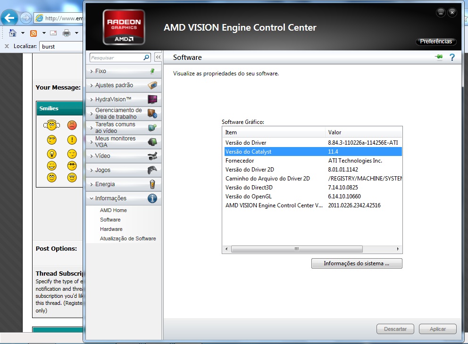Image resolution: width=468 pixels, height=344 pixels.
Task: Click the Item column header
Action: point(274,132)
